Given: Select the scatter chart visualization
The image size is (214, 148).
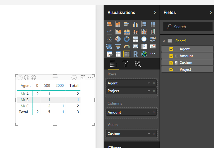Looking at the screenshot, I should (109, 39).
